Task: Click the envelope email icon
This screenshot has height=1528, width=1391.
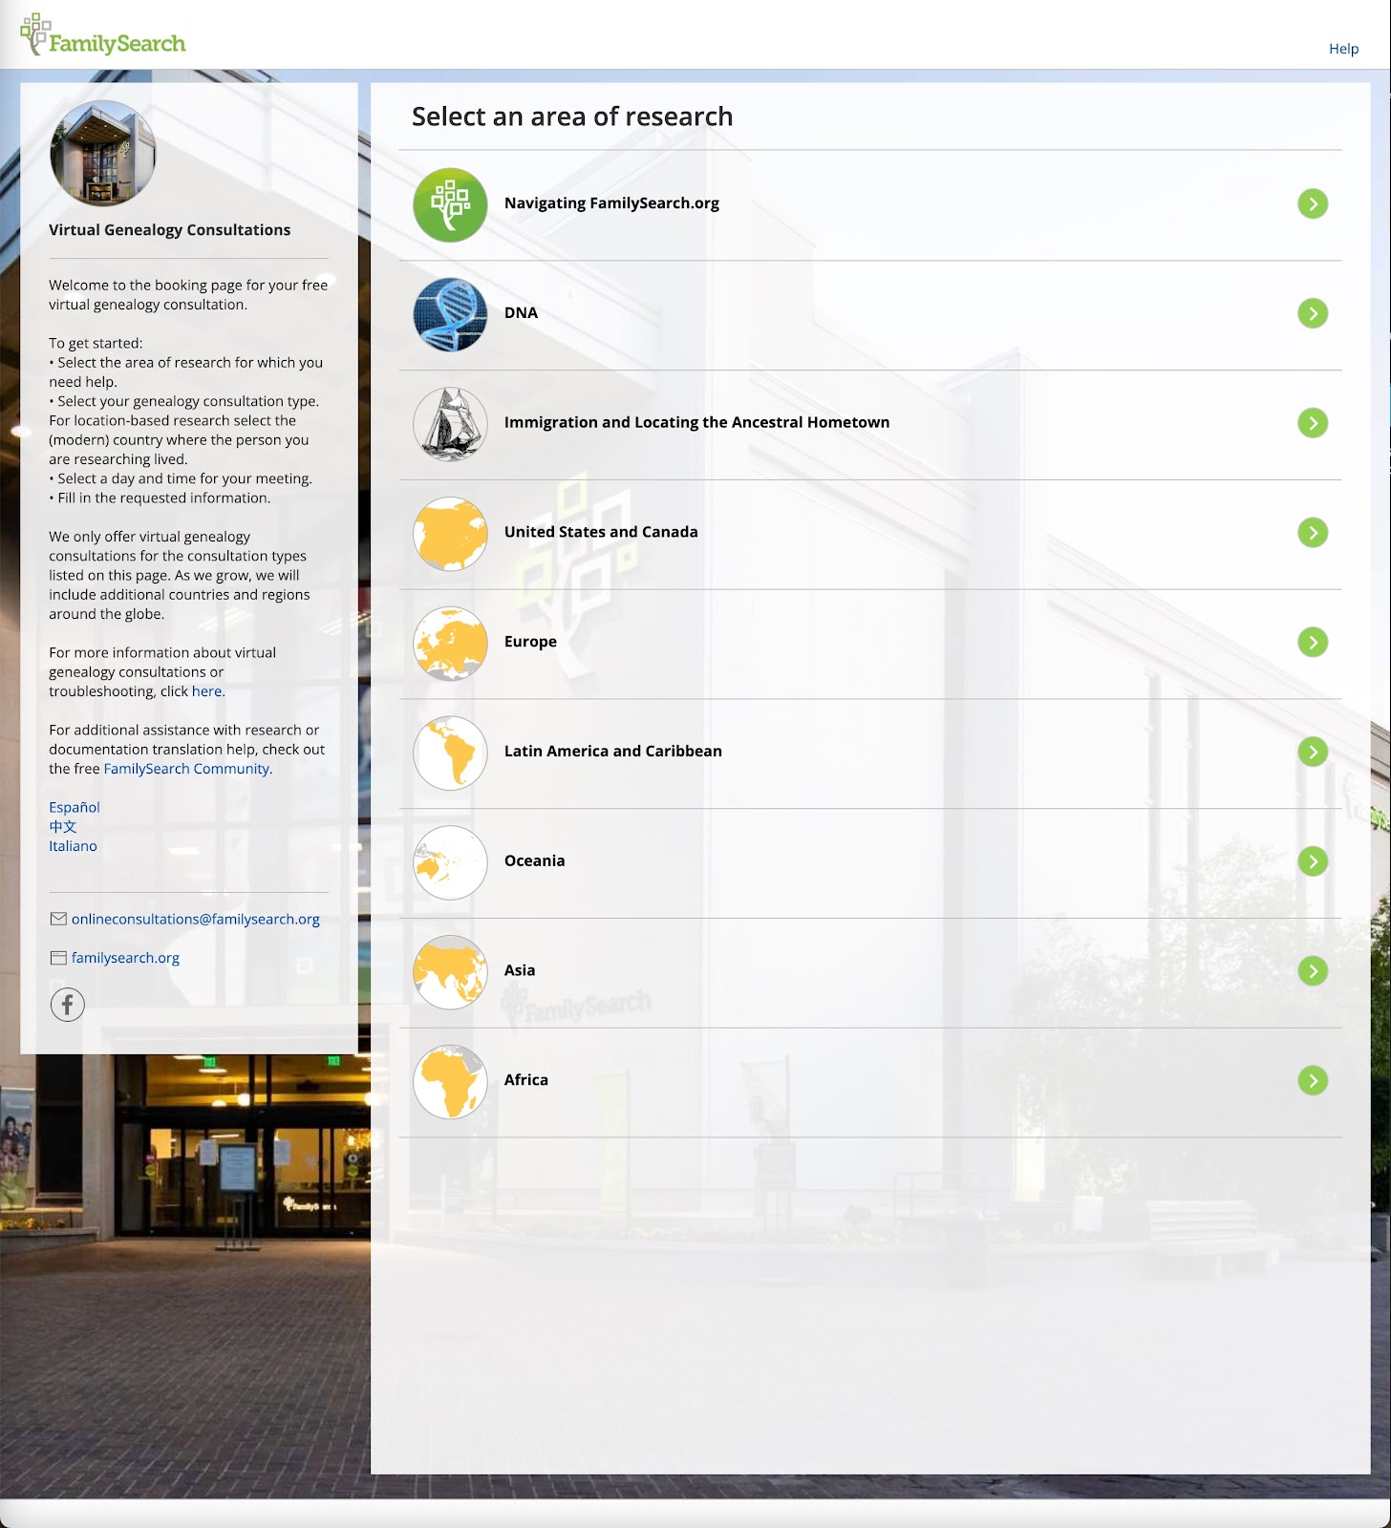Action: coord(58,919)
